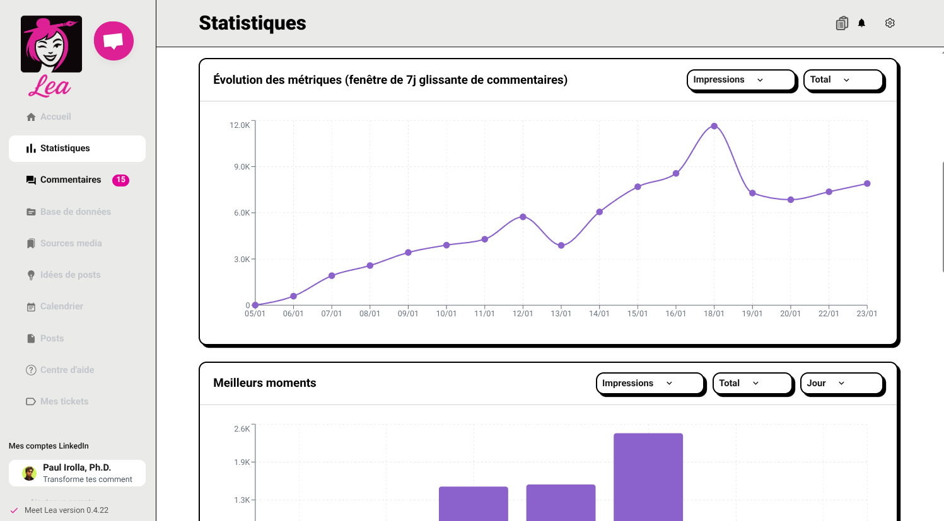
Task: Go to the Commentaires section
Action: (71, 180)
